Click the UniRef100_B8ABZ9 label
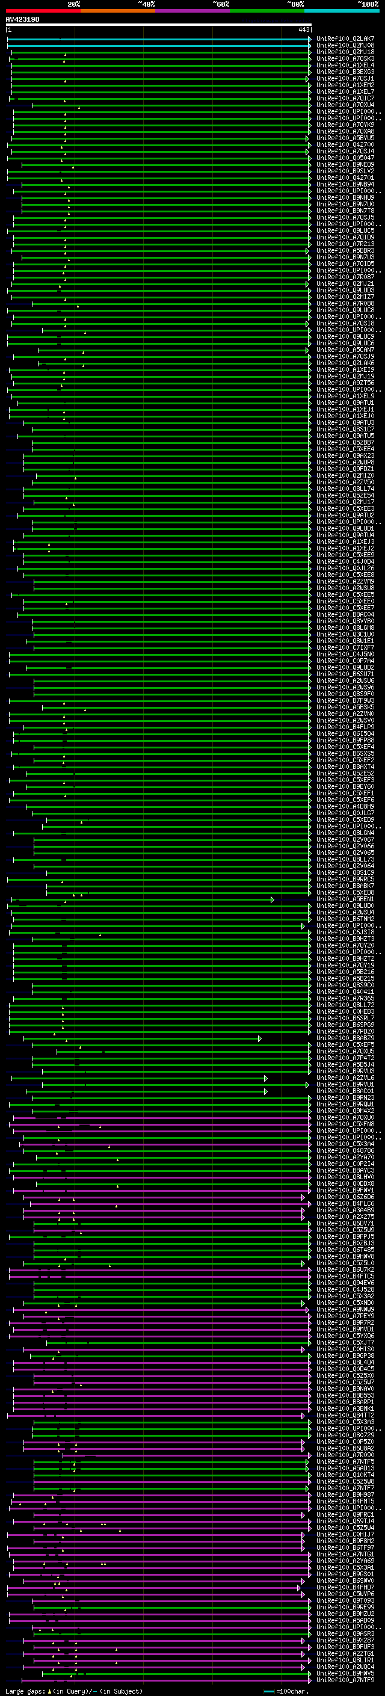The width and height of the screenshot is (385, 1696). click(x=345, y=1038)
